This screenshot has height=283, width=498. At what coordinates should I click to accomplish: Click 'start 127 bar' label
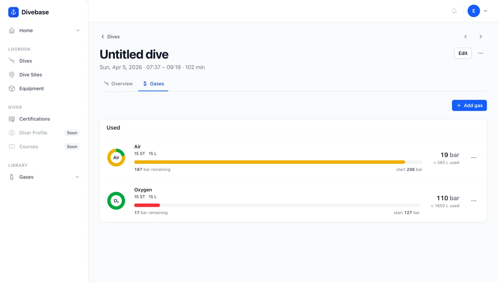[x=407, y=213]
